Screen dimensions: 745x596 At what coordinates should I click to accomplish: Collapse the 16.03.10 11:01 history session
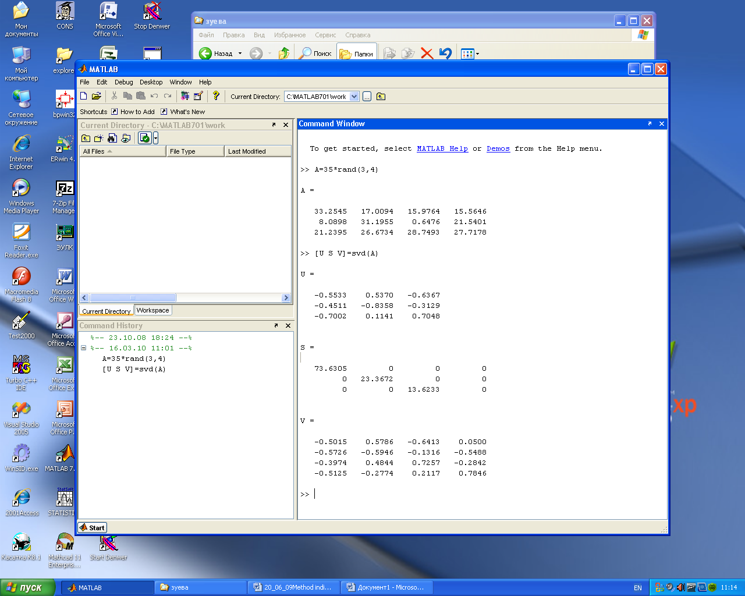pyautogui.click(x=83, y=348)
